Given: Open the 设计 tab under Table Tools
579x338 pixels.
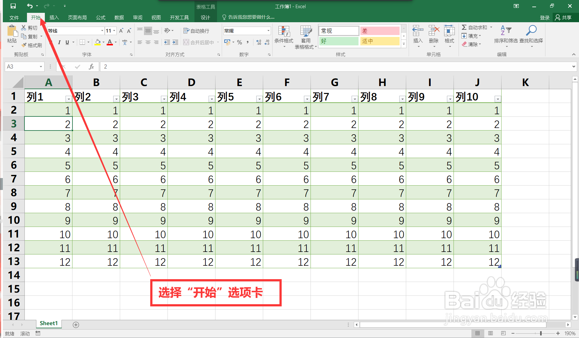Looking at the screenshot, I should 205,17.
